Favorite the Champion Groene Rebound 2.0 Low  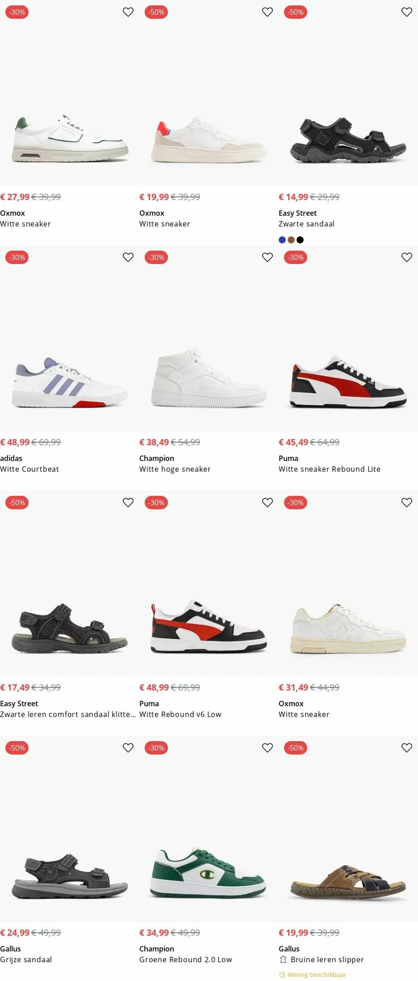pyautogui.click(x=267, y=748)
